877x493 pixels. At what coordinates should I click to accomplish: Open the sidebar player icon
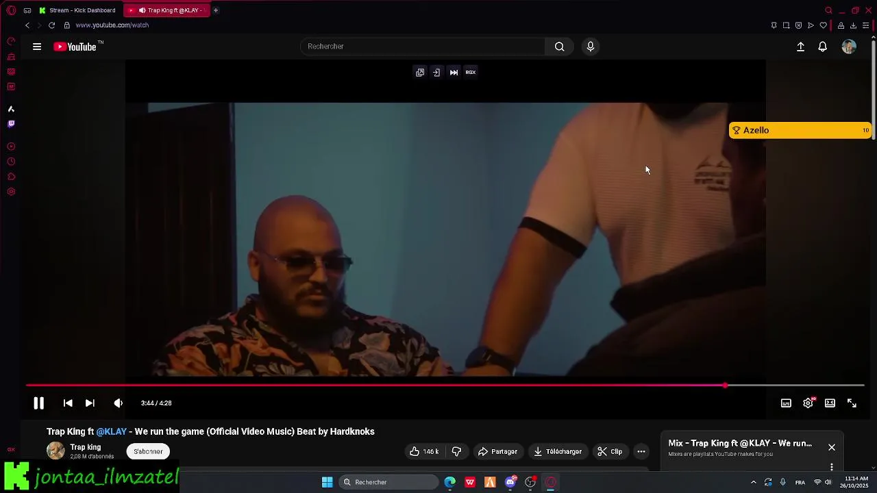(x=11, y=147)
